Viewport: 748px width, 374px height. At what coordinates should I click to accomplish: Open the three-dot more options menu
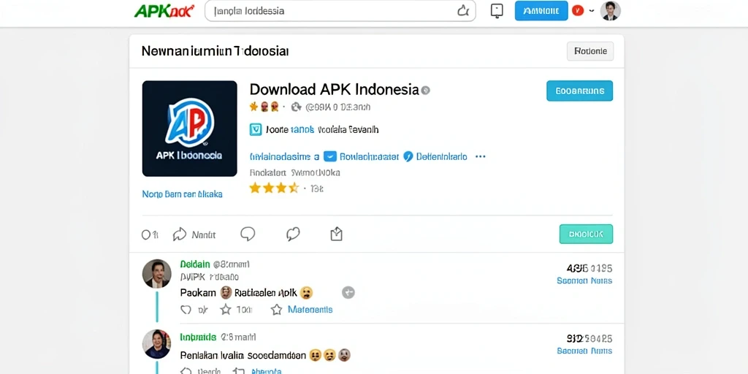(481, 156)
